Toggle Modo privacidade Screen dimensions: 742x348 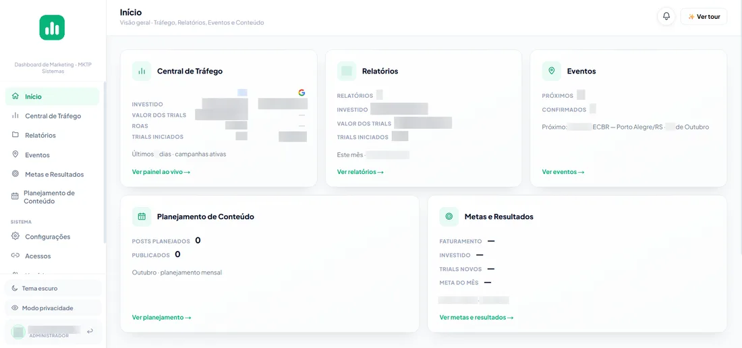53,308
